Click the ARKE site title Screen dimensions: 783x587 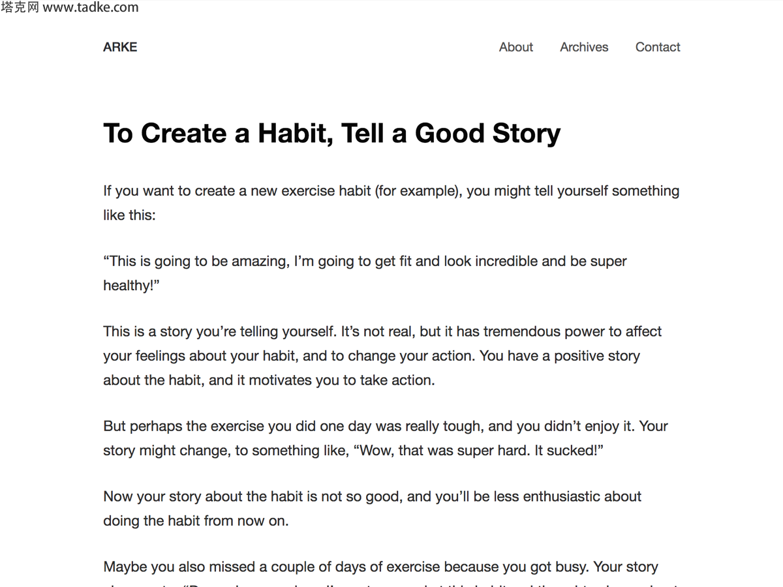(120, 47)
